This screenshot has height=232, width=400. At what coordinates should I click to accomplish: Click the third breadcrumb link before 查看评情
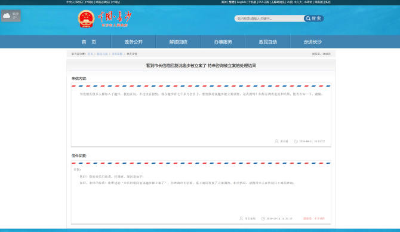pos(117,54)
